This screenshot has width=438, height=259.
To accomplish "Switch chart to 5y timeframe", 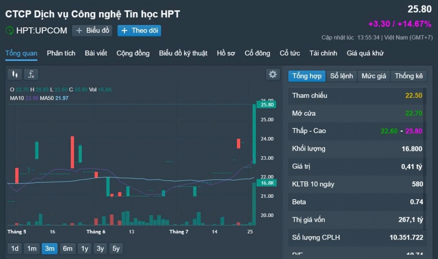I will pyautogui.click(x=116, y=248).
